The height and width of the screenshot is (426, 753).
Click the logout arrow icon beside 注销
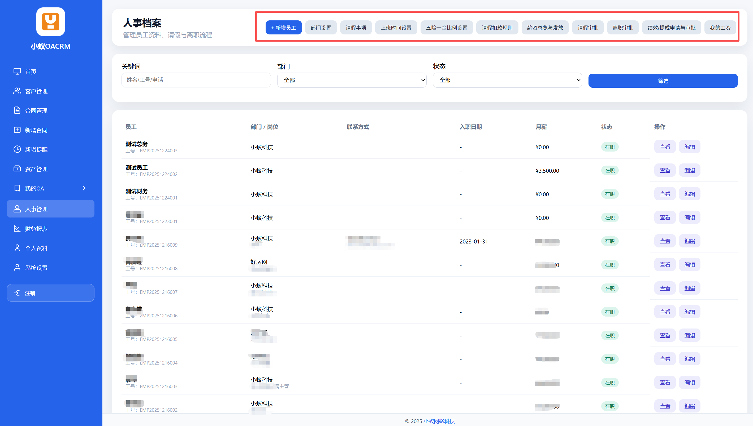pos(17,293)
